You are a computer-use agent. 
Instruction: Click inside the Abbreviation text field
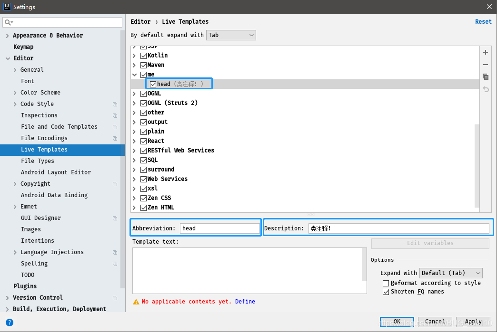(219, 228)
